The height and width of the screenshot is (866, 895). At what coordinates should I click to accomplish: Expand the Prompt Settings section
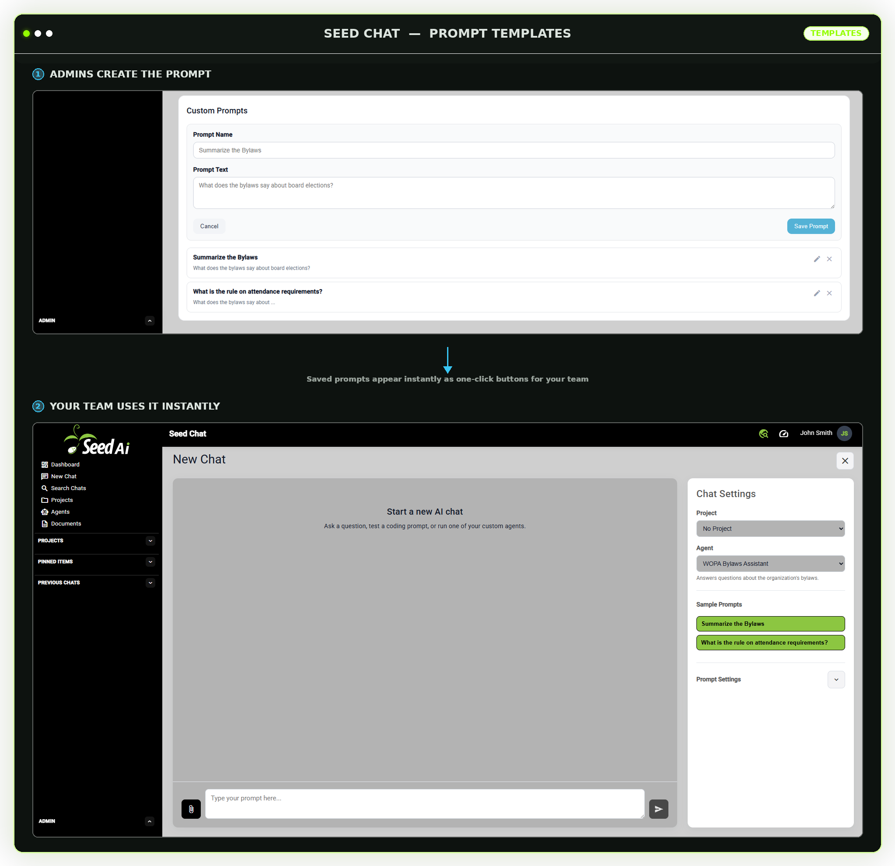point(836,680)
